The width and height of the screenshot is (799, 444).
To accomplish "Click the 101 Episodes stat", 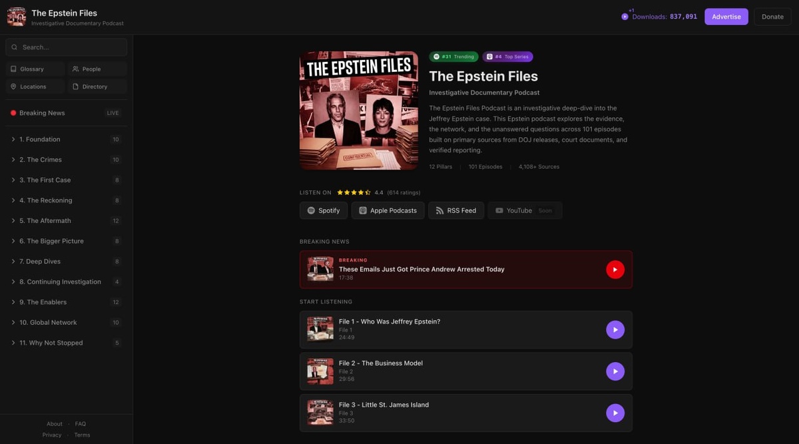I will (x=485, y=166).
